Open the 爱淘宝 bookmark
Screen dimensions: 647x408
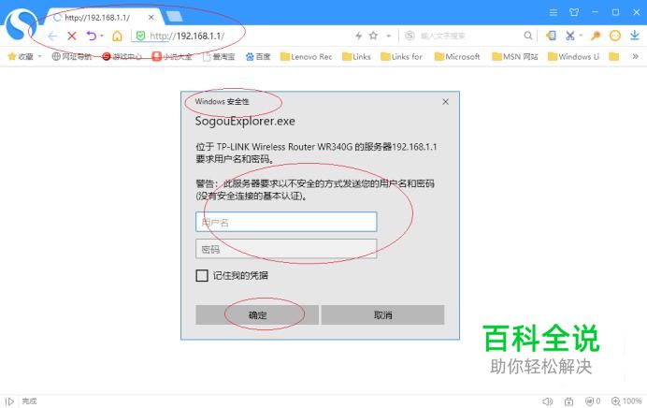[219, 56]
